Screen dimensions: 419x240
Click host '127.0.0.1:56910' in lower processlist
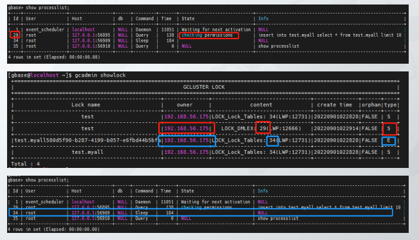[x=90, y=219]
